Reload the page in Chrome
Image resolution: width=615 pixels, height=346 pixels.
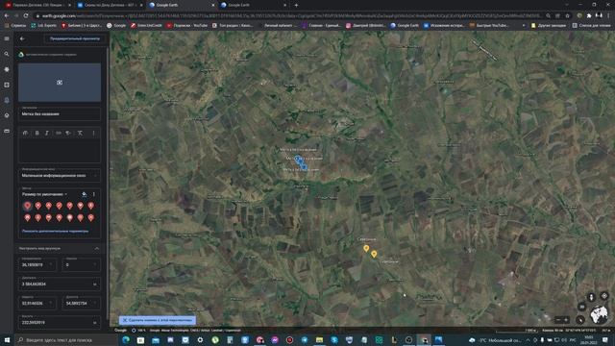[26, 15]
